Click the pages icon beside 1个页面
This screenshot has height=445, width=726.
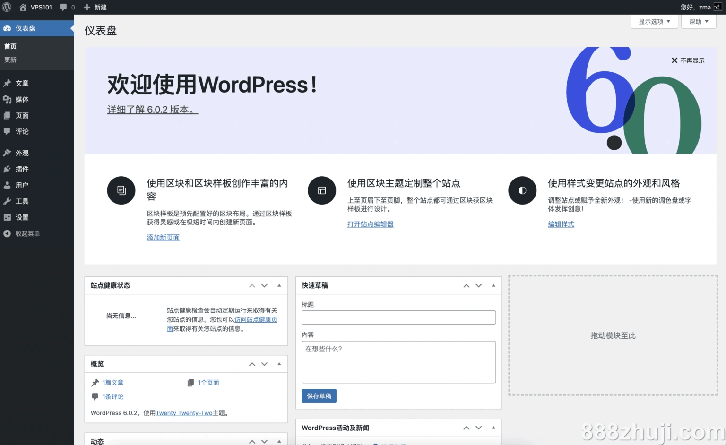190,383
